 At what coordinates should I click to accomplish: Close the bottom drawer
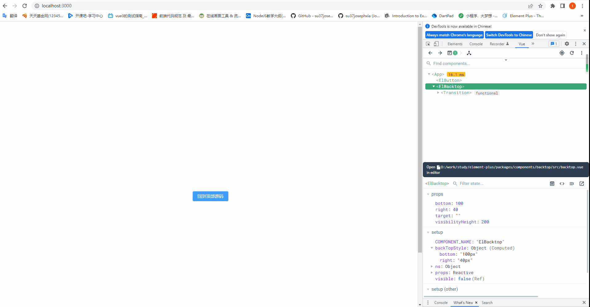pyautogui.click(x=584, y=303)
